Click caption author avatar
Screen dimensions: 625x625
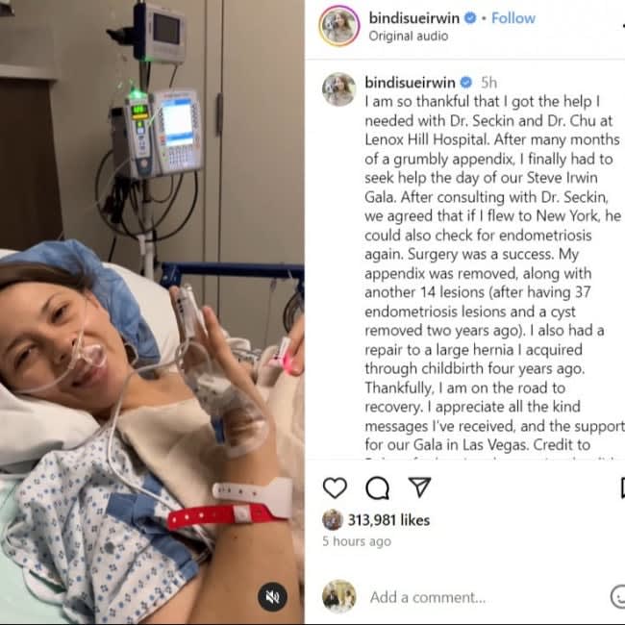click(x=338, y=89)
